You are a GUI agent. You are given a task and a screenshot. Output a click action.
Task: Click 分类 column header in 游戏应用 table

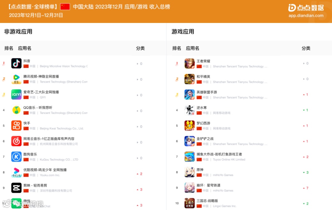(x=306, y=48)
